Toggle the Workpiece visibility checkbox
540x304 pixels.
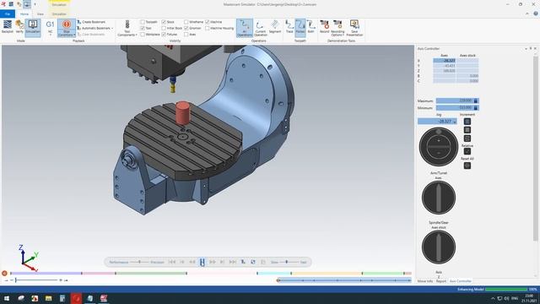click(x=143, y=34)
